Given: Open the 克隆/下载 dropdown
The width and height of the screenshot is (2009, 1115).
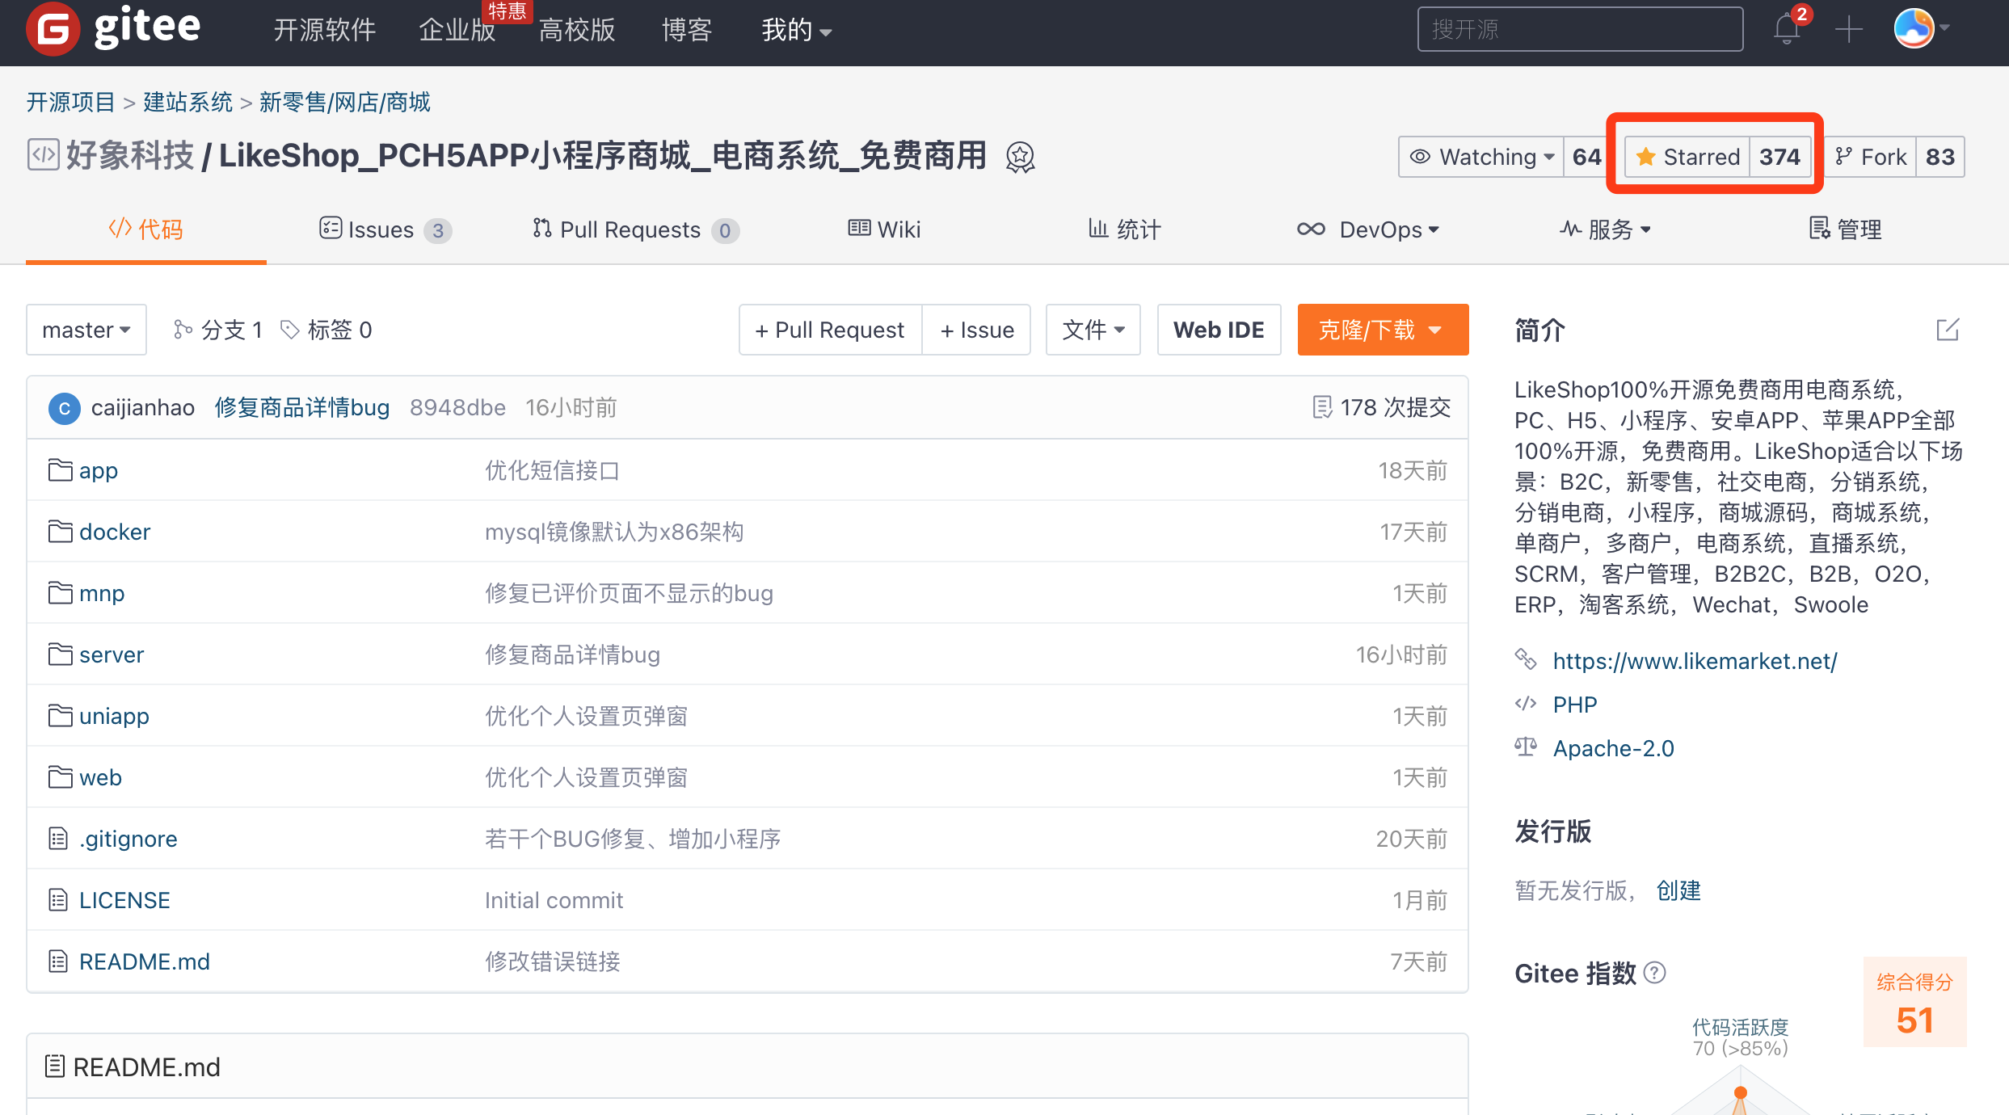Looking at the screenshot, I should coord(1383,330).
